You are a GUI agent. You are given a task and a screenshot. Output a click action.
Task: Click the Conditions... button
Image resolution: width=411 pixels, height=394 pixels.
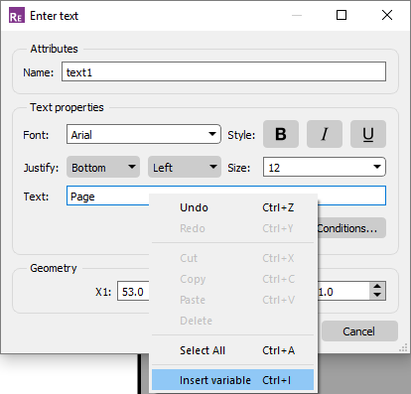pyautogui.click(x=351, y=228)
